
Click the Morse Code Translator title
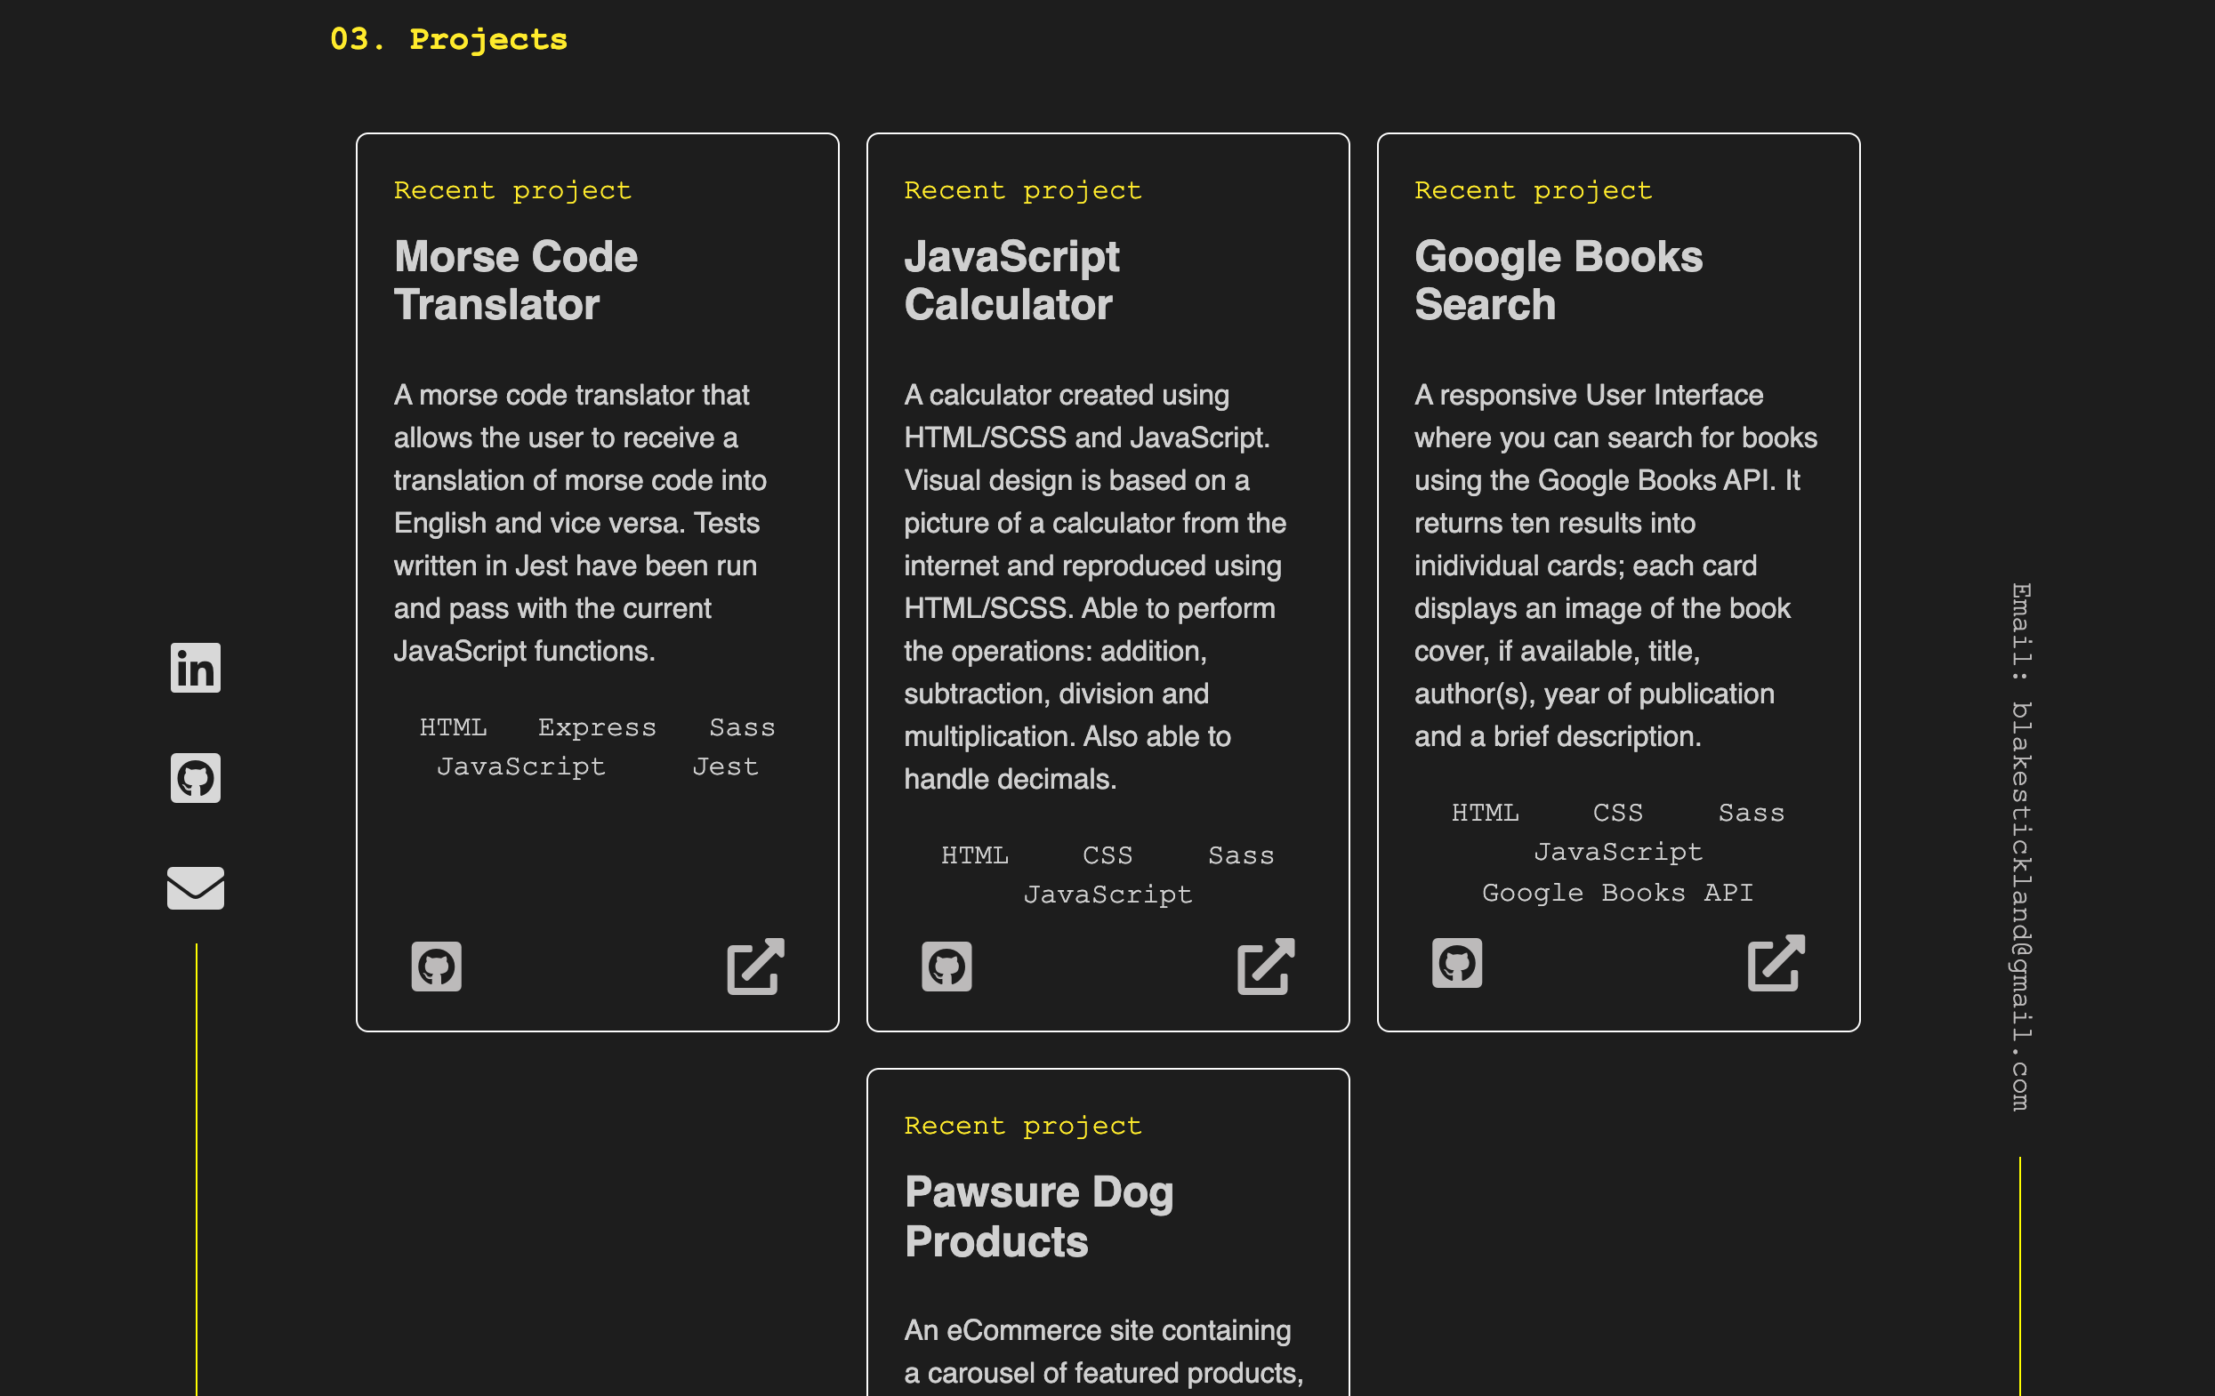[515, 280]
